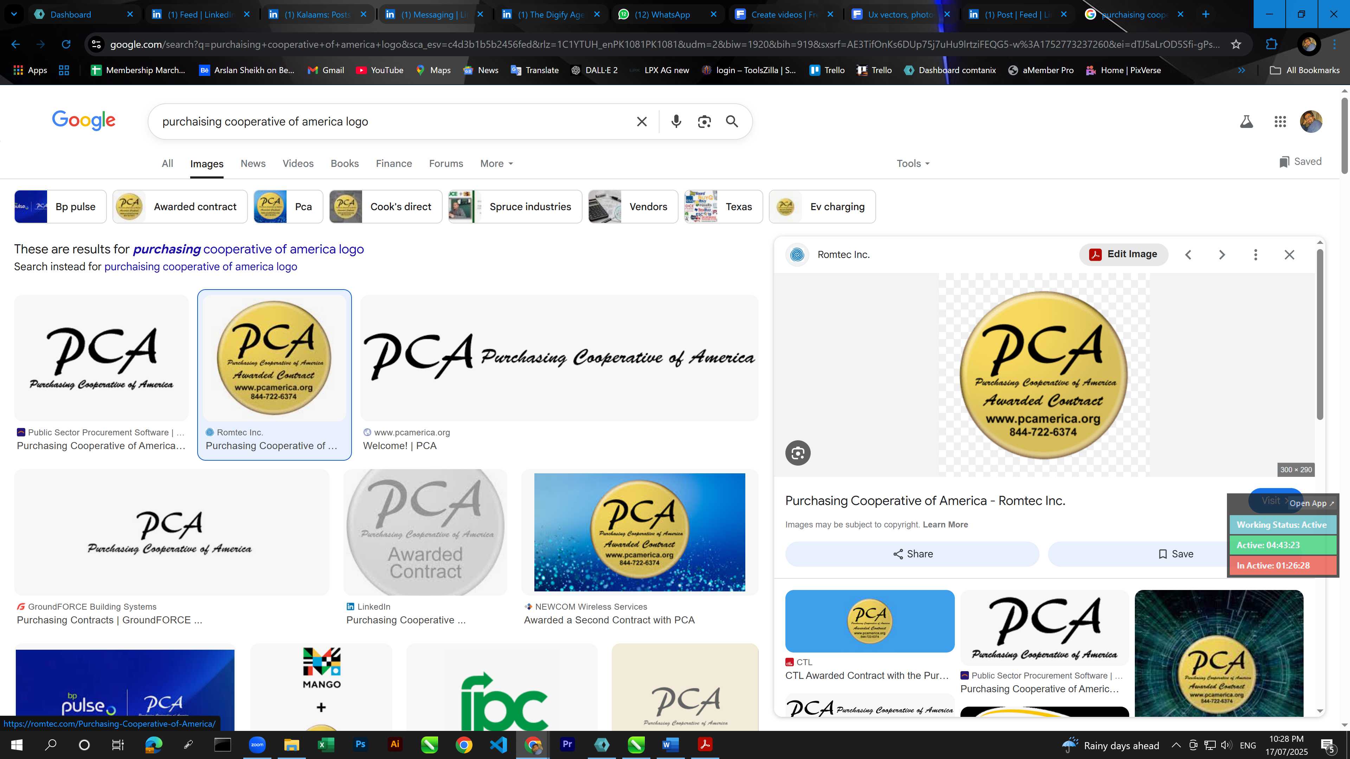Show hidden bookmarks chevron
The width and height of the screenshot is (1350, 759).
pyautogui.click(x=1241, y=70)
